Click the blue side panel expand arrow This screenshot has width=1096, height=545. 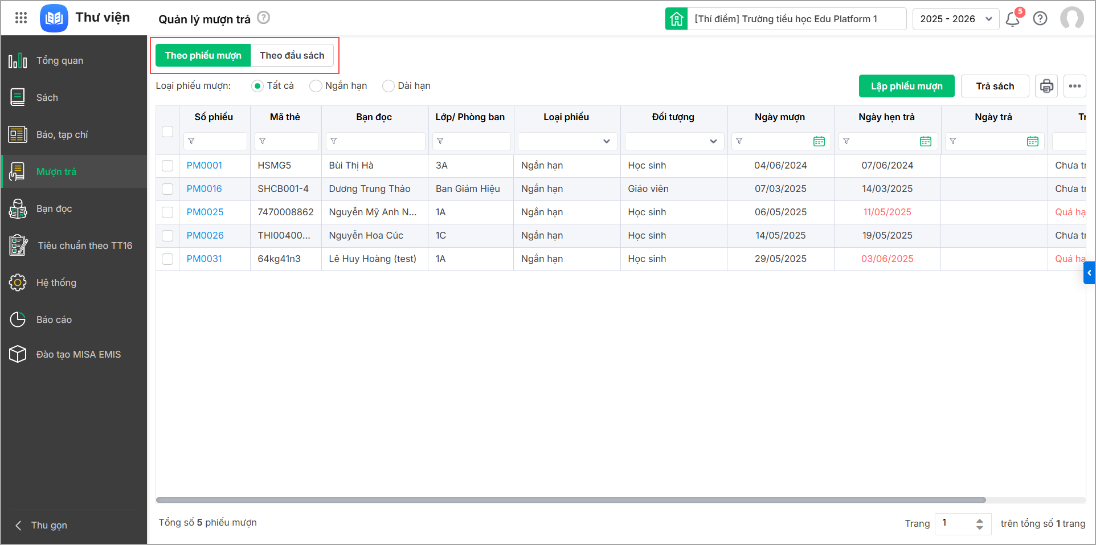click(x=1089, y=273)
